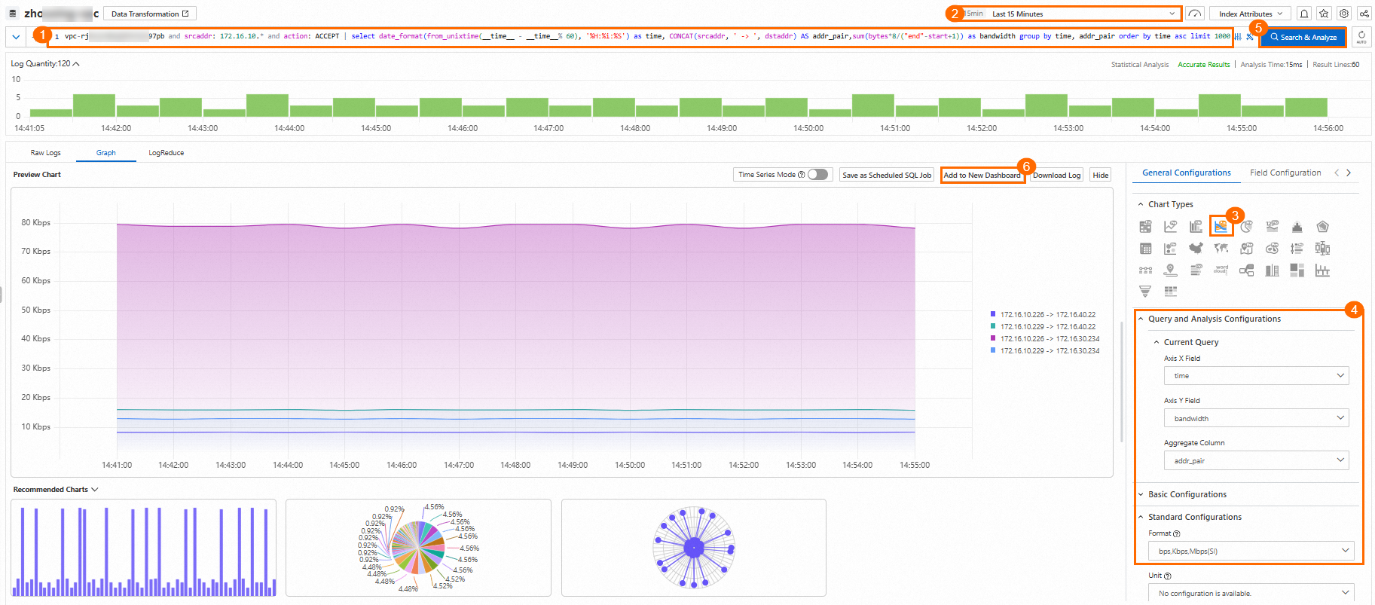Click the Download Log button
1375x605 pixels.
(x=1056, y=175)
